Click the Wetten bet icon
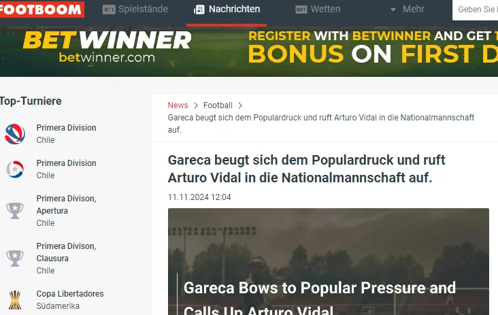The width and height of the screenshot is (498, 315). (301, 10)
